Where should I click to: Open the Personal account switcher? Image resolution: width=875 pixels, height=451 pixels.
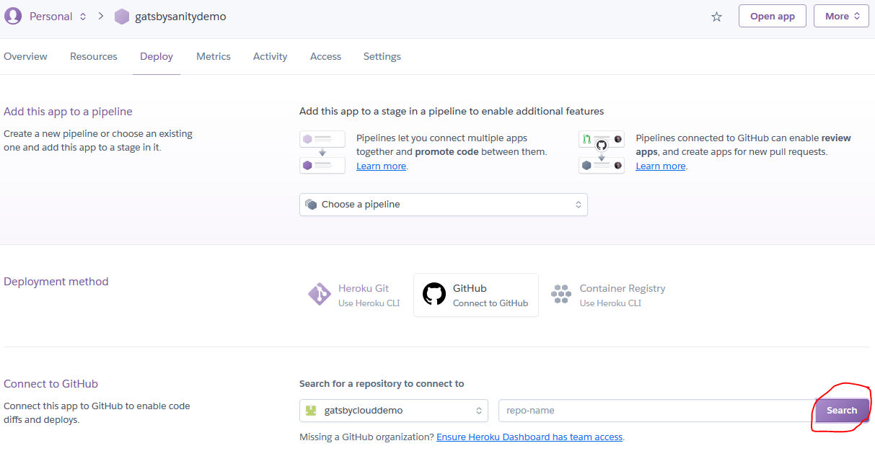[58, 17]
